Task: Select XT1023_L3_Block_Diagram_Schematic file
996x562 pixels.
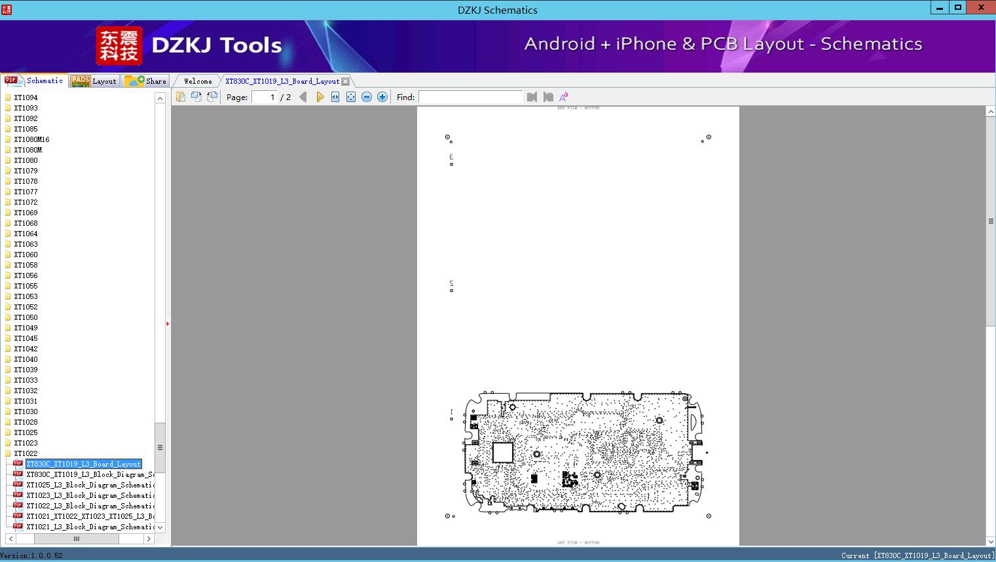Action: click(x=90, y=495)
